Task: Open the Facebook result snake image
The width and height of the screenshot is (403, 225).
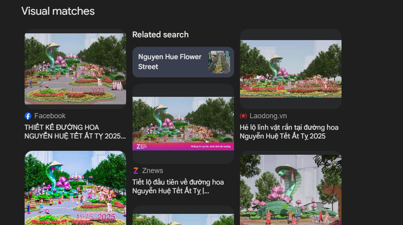Action: 75,69
